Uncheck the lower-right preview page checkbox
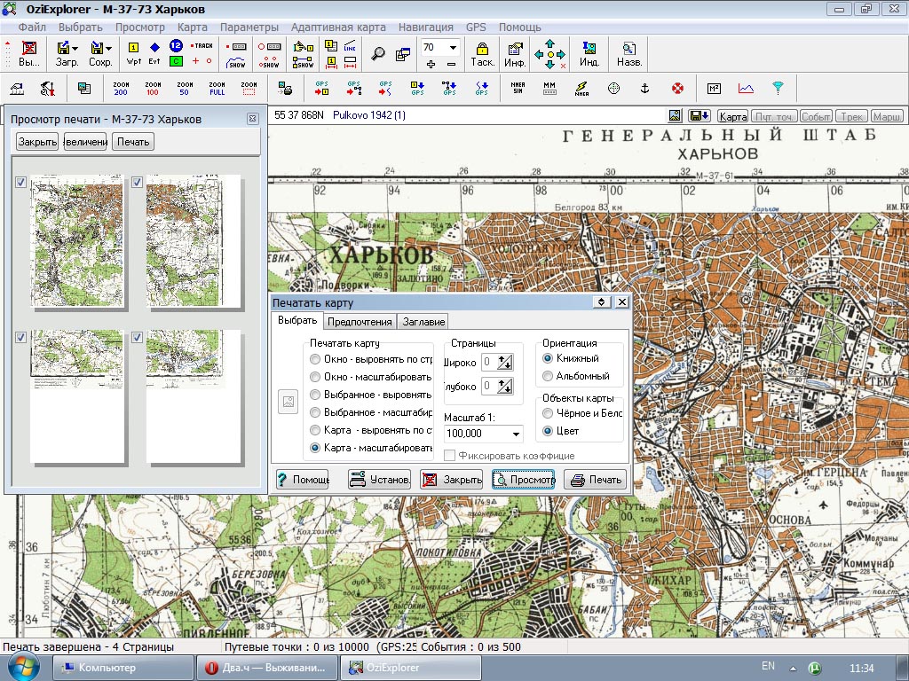 pyautogui.click(x=137, y=337)
